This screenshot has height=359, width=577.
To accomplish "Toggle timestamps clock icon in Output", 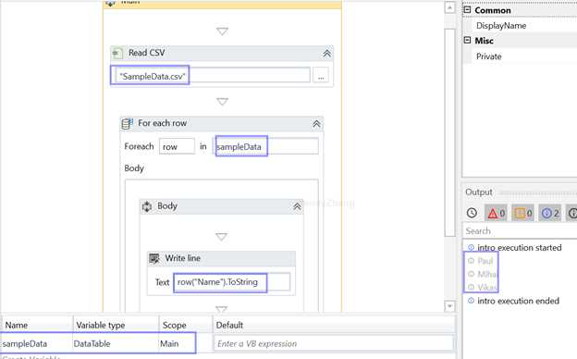I will click(472, 213).
